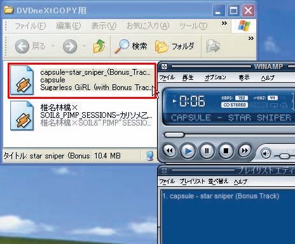Expand the toolbar overflow chevron

click(x=251, y=39)
